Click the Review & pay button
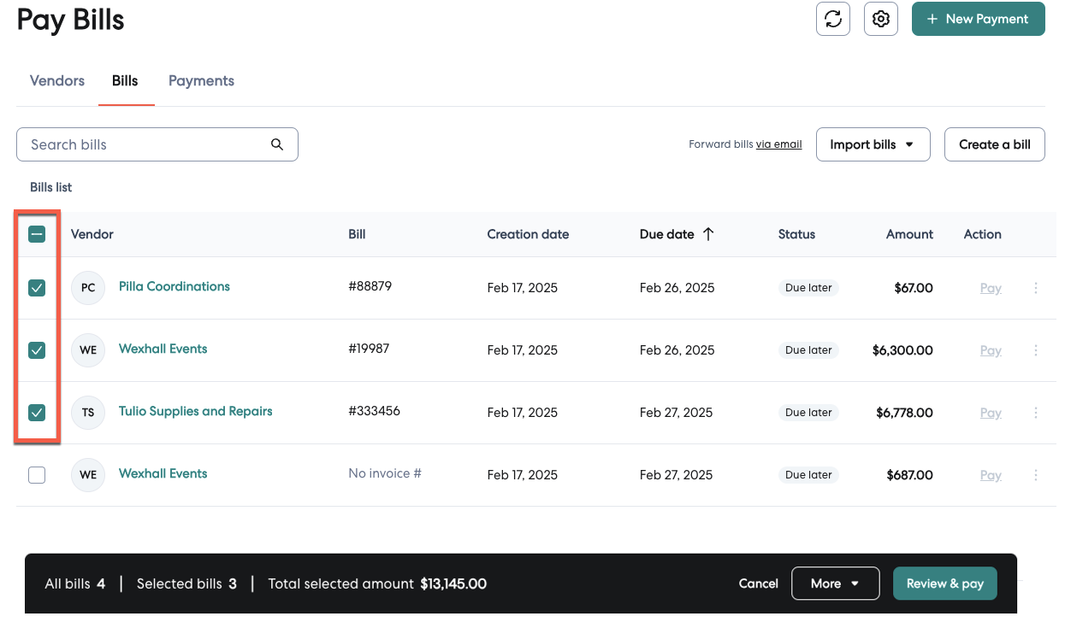The image size is (1065, 634). pyautogui.click(x=944, y=584)
